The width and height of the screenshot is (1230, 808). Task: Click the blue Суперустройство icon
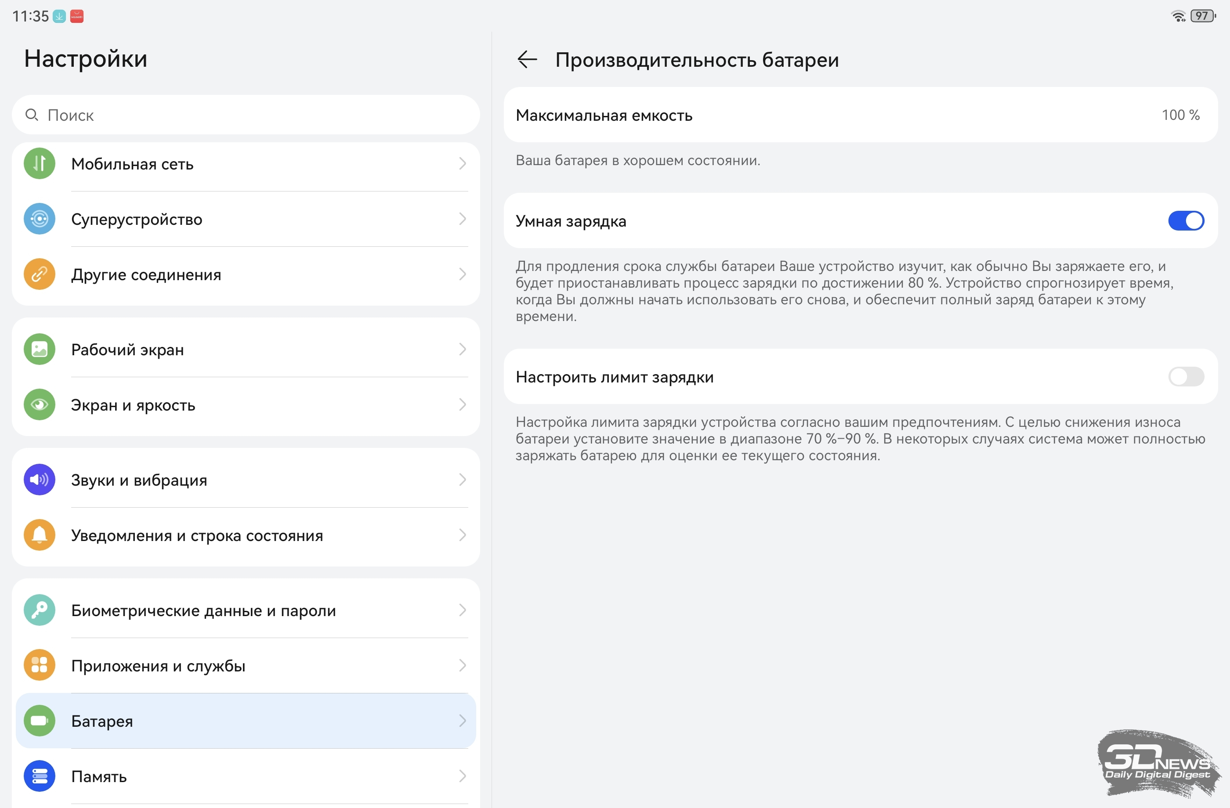click(39, 219)
